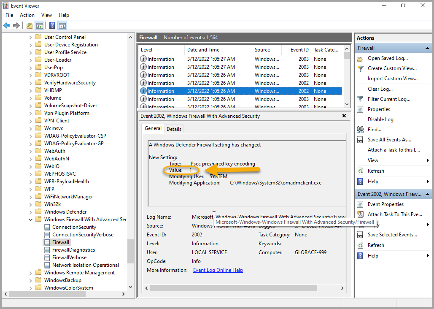The height and width of the screenshot is (309, 434).
Task: Click Clear Log in Actions pane
Action: (380, 89)
